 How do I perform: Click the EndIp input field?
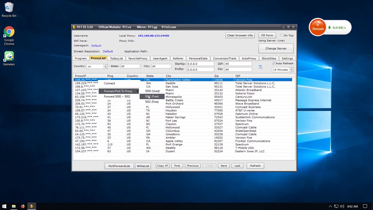point(200,69)
